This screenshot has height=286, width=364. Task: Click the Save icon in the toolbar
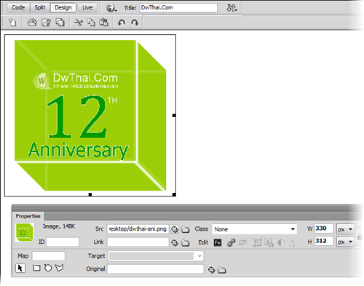46,23
